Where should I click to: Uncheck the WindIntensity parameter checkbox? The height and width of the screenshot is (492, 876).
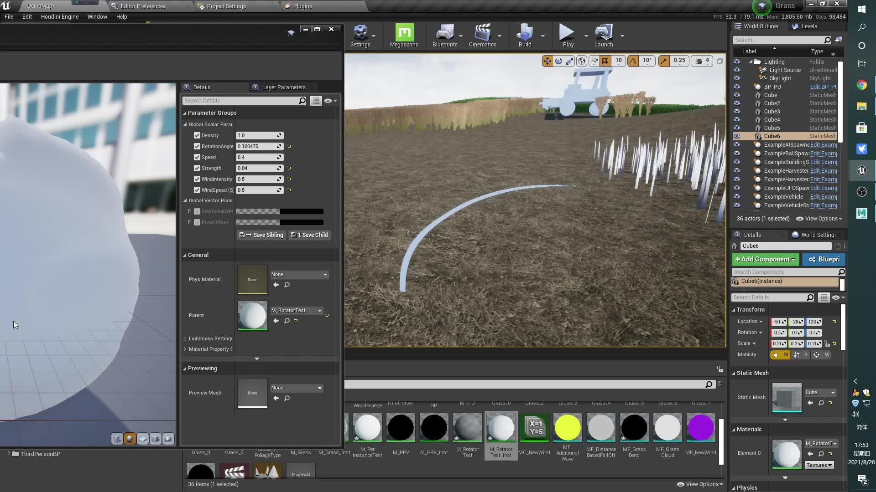(x=197, y=179)
